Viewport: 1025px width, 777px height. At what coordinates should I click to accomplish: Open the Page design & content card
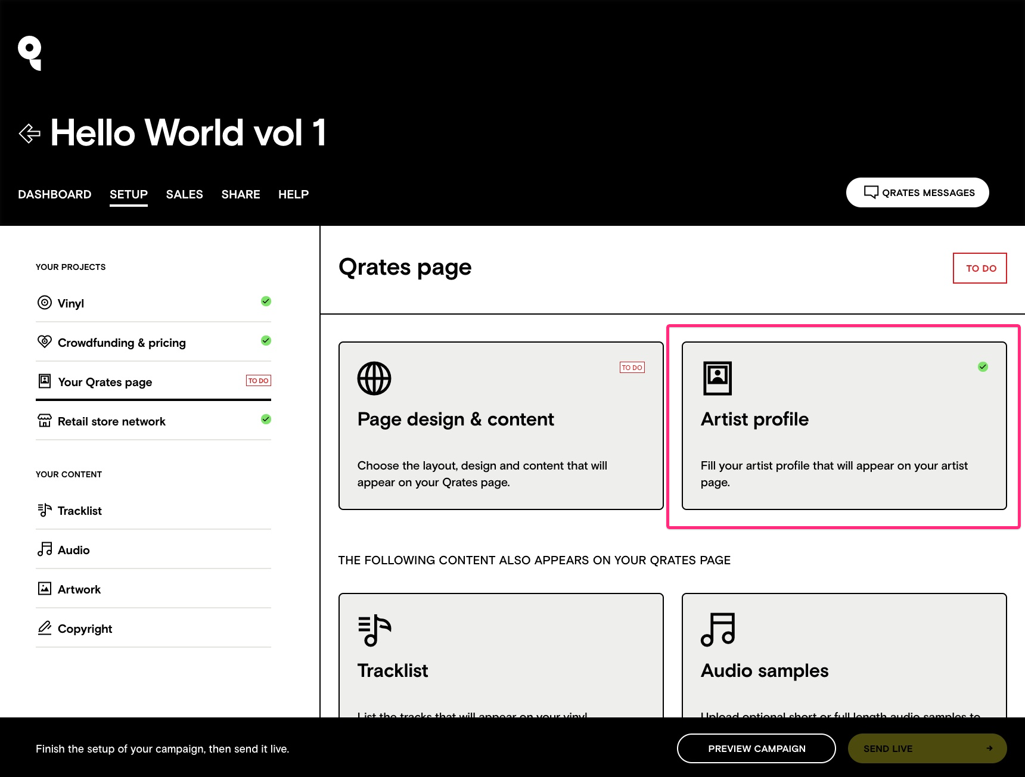pos(501,425)
